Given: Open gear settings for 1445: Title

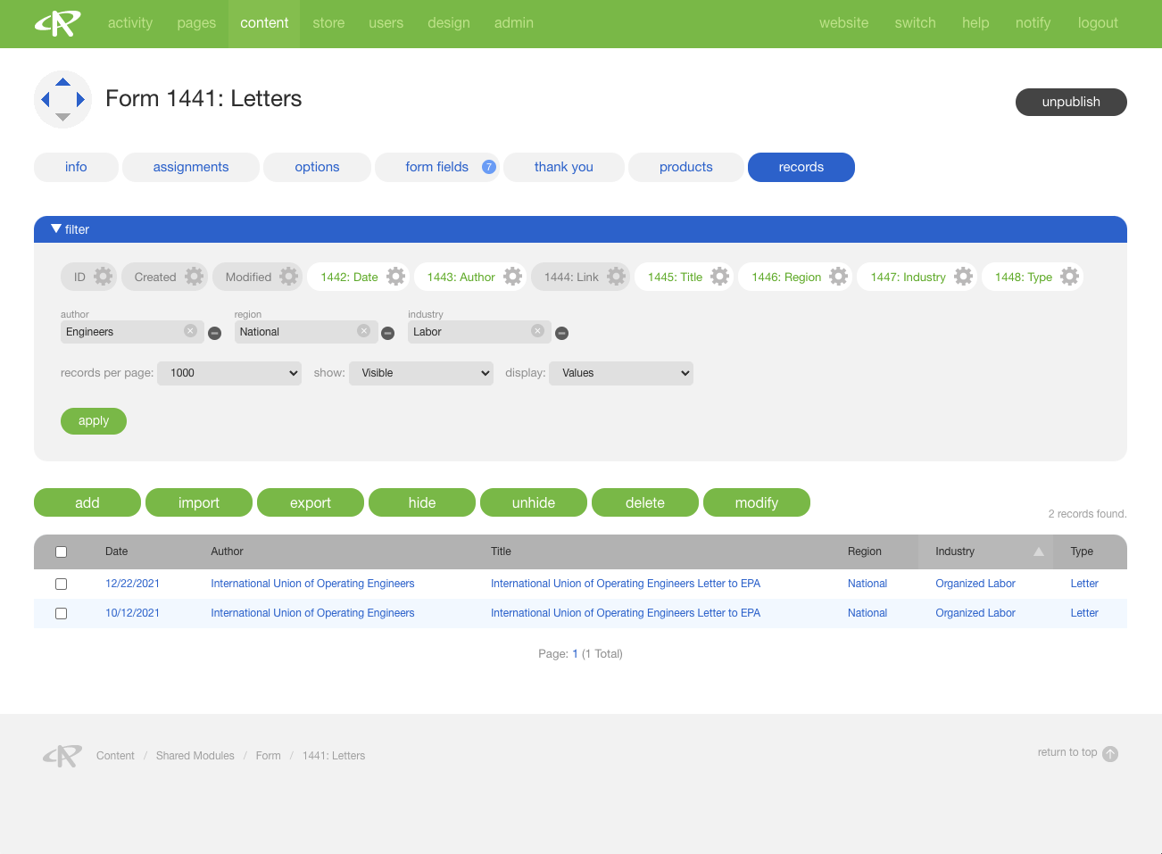Looking at the screenshot, I should click(x=720, y=277).
